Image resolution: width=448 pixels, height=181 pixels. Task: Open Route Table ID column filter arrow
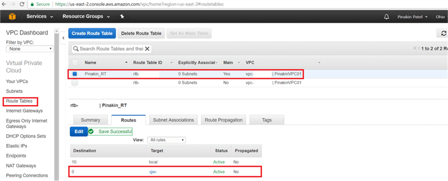point(171,63)
